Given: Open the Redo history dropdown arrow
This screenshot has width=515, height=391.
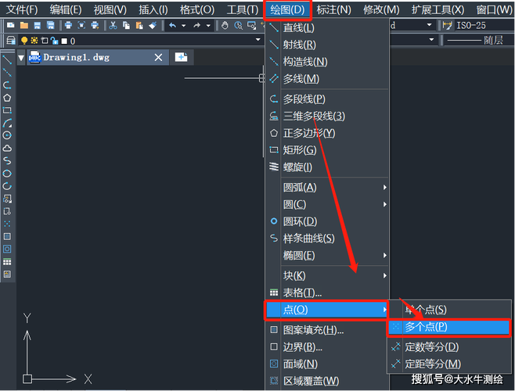Looking at the screenshot, I should (x=208, y=26).
